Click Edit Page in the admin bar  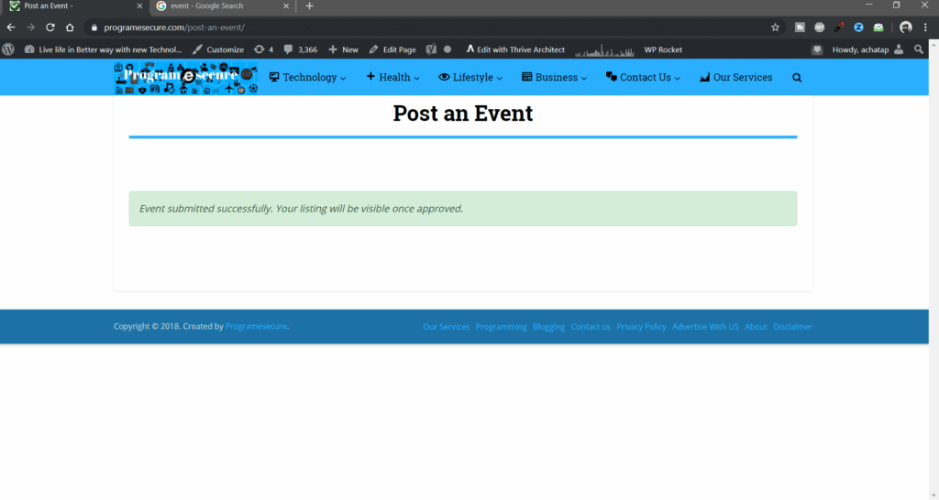[392, 49]
